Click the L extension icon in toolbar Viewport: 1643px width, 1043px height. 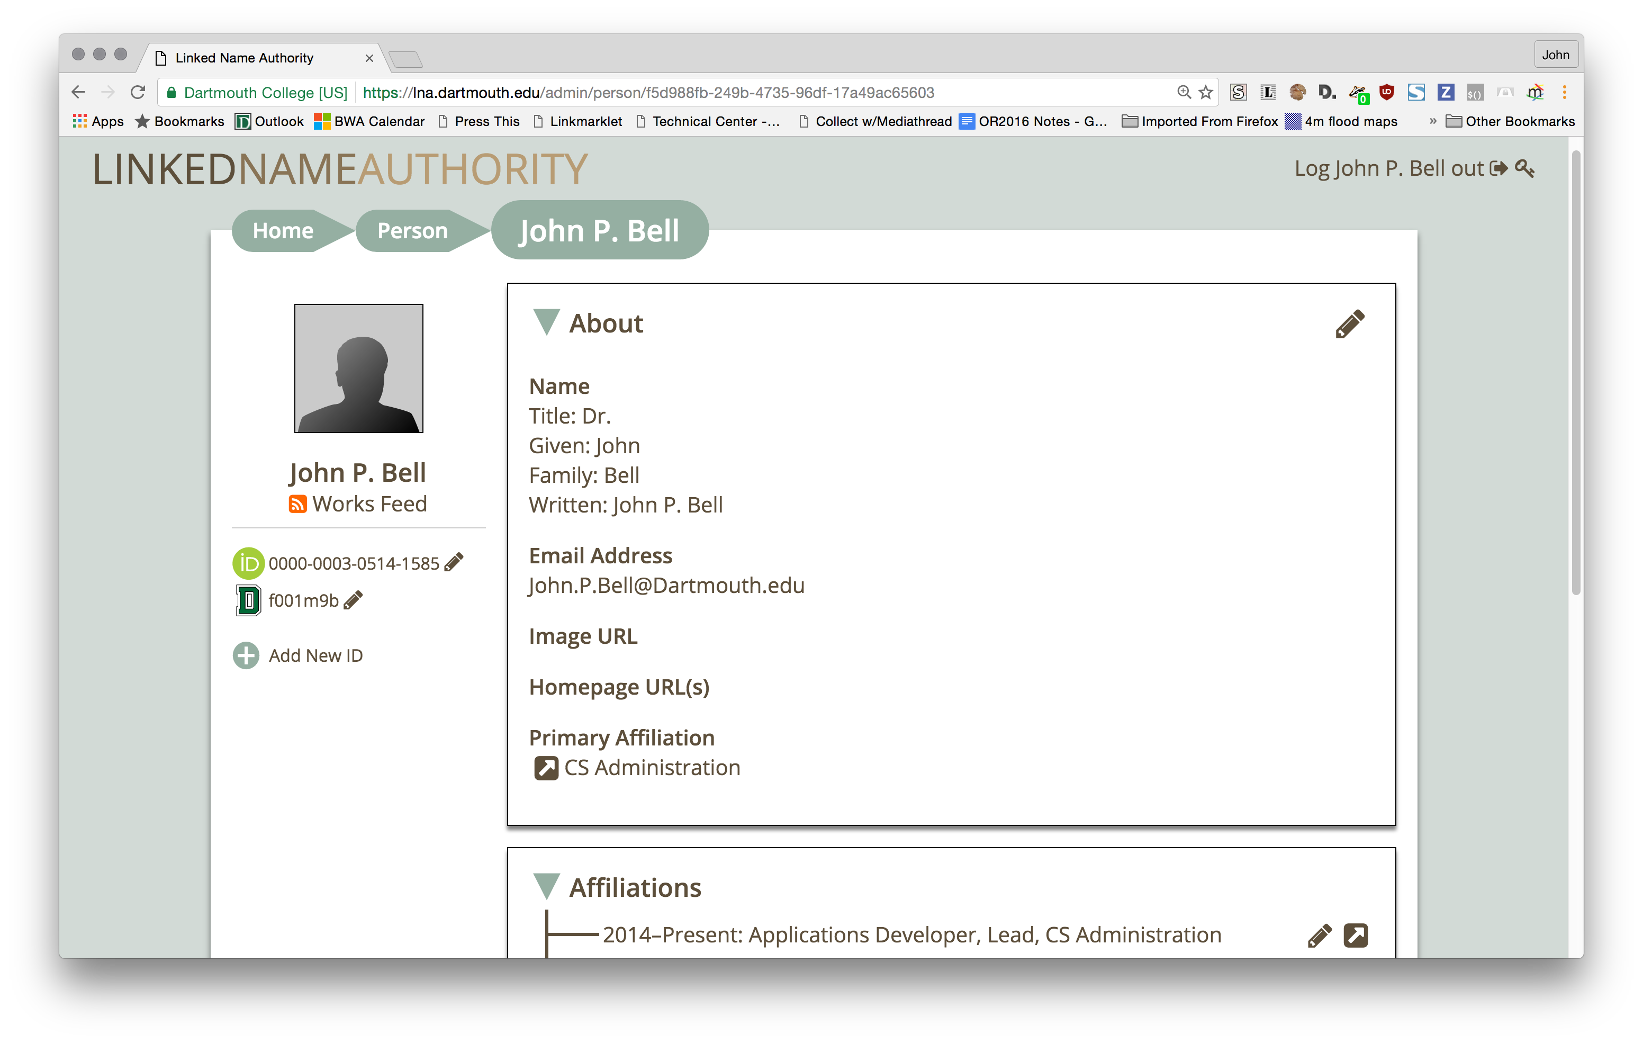[1268, 92]
